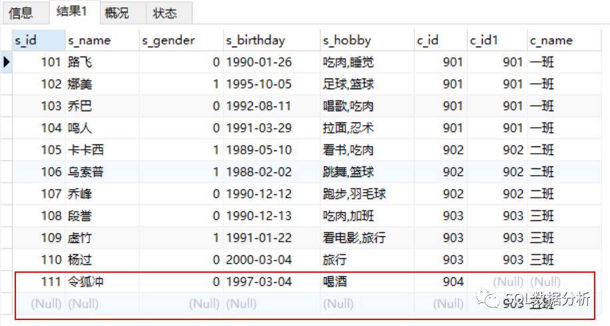610x326 pixels.
Task: Click the s_name column header
Action: pyautogui.click(x=102, y=41)
